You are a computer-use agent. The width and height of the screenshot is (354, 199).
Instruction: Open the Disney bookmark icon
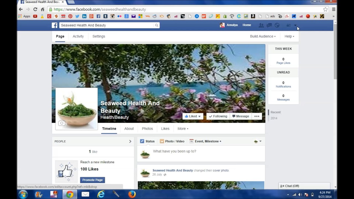(280, 16)
